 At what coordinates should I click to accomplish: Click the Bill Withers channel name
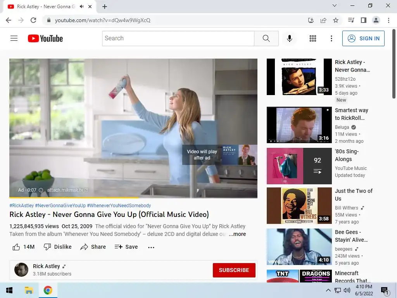(x=346, y=208)
